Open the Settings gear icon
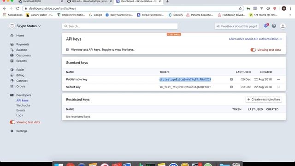 coord(12,131)
